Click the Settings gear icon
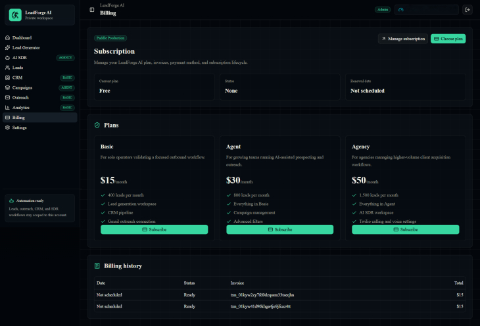480x326 pixels. [7, 128]
